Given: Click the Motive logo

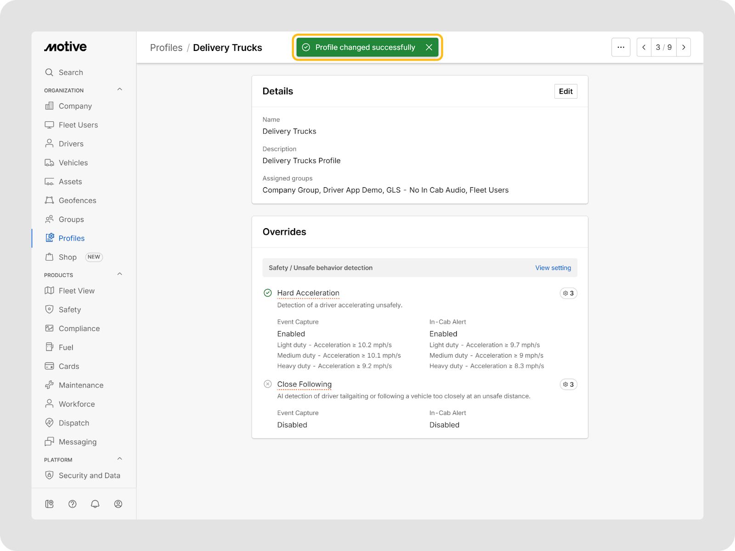Looking at the screenshot, I should tap(65, 47).
